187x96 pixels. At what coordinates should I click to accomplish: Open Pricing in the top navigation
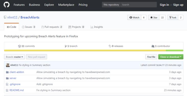(83, 5)
